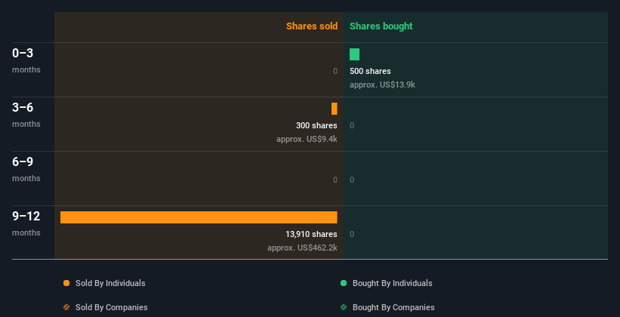Viewport: 620px width, 317px height.
Task: Click the approx. US$9.4k amount
Action: (307, 139)
